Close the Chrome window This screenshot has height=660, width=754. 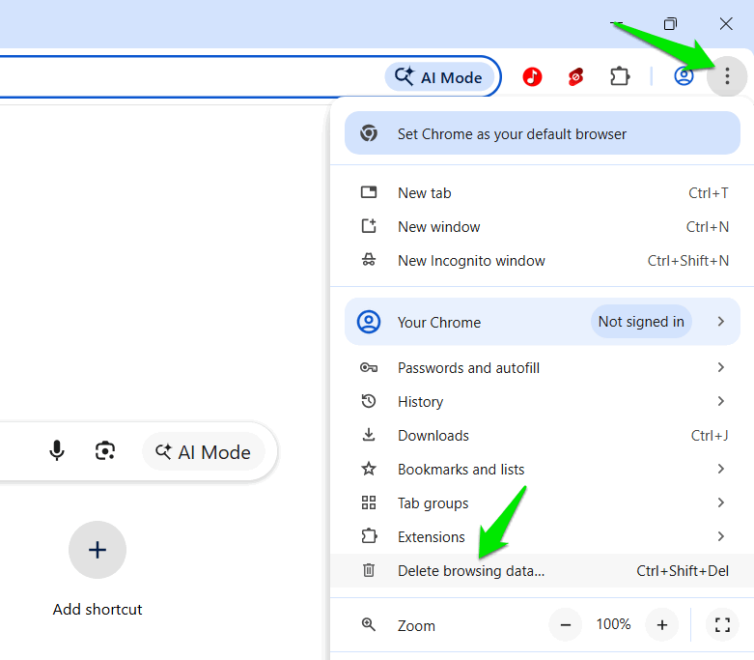click(726, 23)
